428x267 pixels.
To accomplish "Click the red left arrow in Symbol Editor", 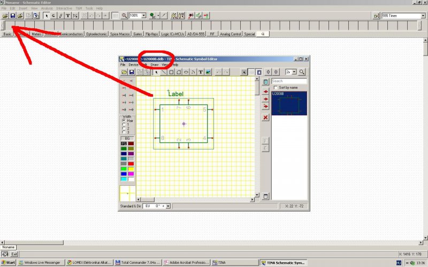I will pos(265,91).
